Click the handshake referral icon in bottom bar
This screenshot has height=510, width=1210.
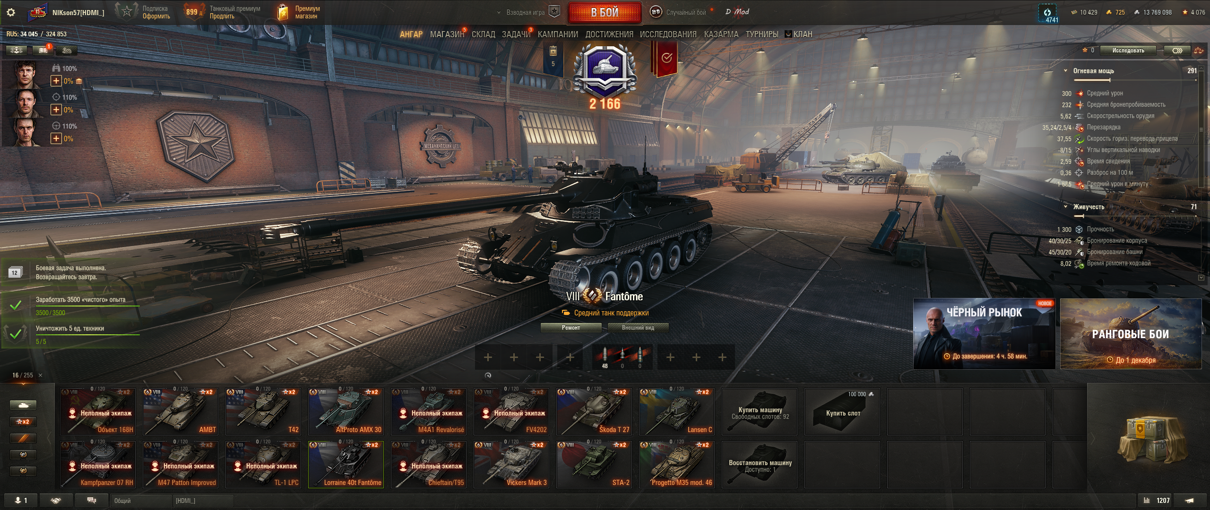tap(56, 500)
